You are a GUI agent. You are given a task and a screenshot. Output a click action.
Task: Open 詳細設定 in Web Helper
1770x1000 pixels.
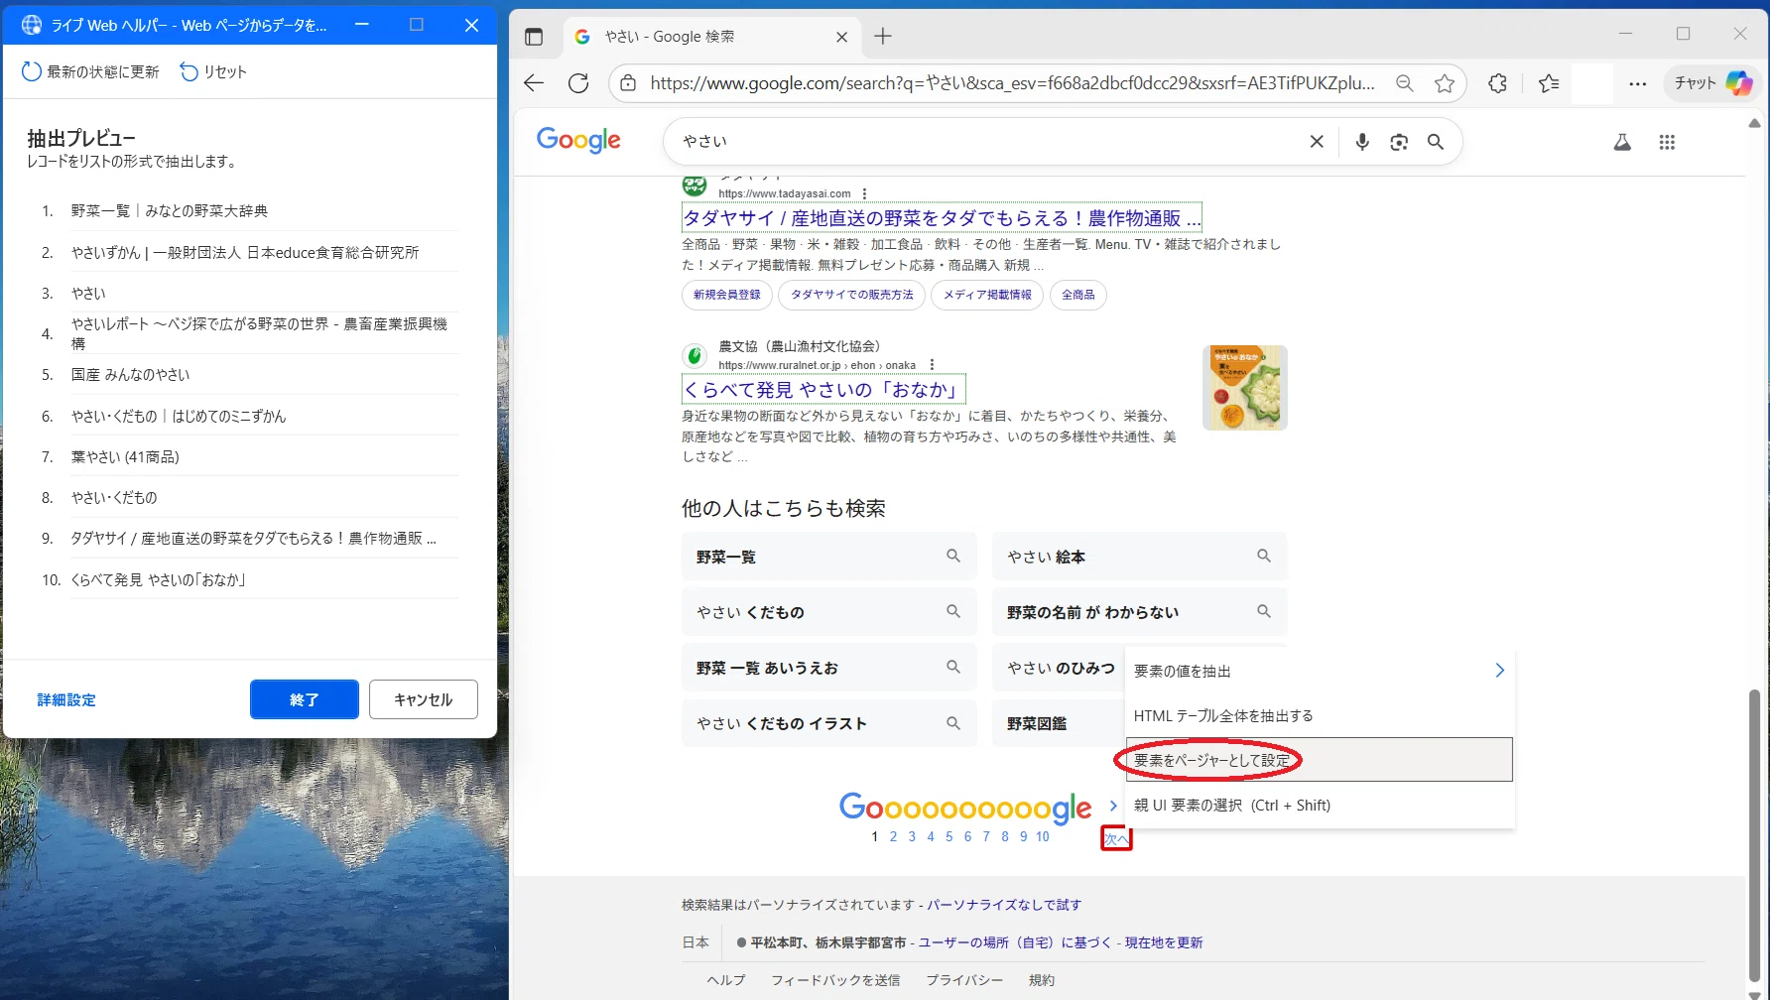coord(66,699)
